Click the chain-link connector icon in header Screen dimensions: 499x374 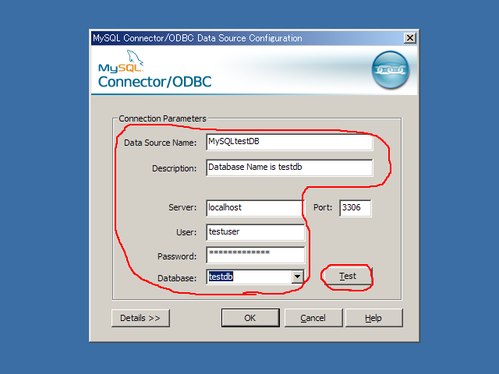(x=391, y=69)
